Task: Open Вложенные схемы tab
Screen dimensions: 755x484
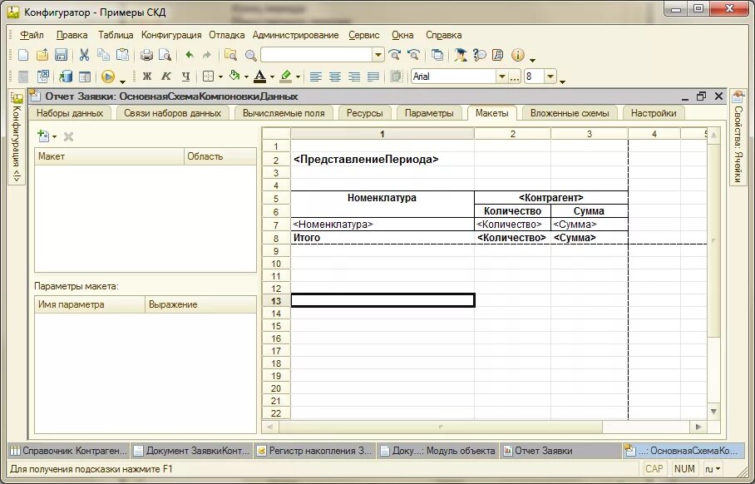Action: pyautogui.click(x=570, y=114)
